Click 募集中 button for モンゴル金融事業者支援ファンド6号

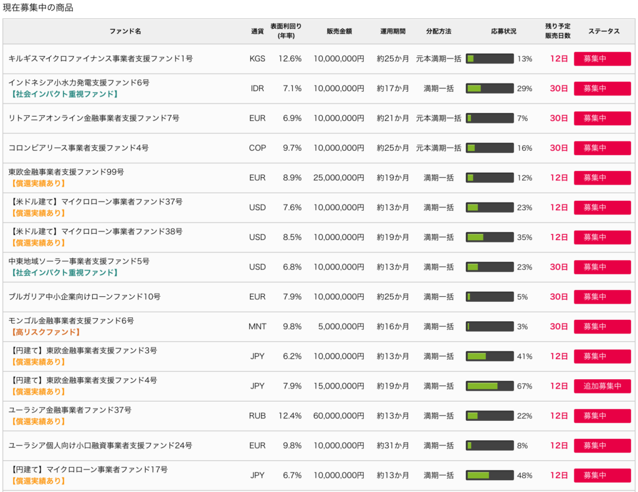point(602,326)
